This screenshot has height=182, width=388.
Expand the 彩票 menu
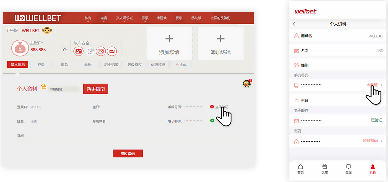(145, 18)
